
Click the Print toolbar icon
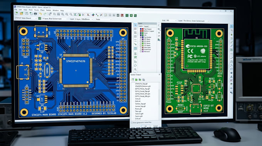point(35,14)
